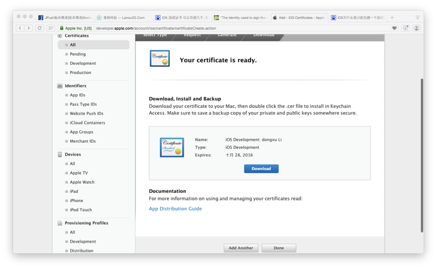The image size is (437, 269).
Task: Select All under Certificates
Action: tap(93, 45)
